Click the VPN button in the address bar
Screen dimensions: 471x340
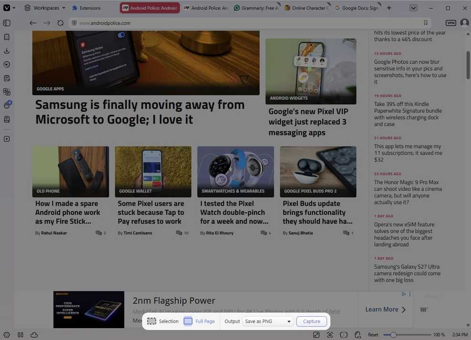[x=451, y=23]
